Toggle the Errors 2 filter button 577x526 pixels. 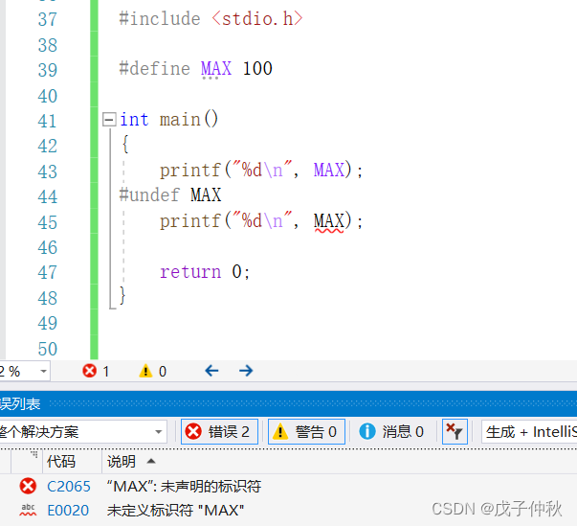point(219,432)
